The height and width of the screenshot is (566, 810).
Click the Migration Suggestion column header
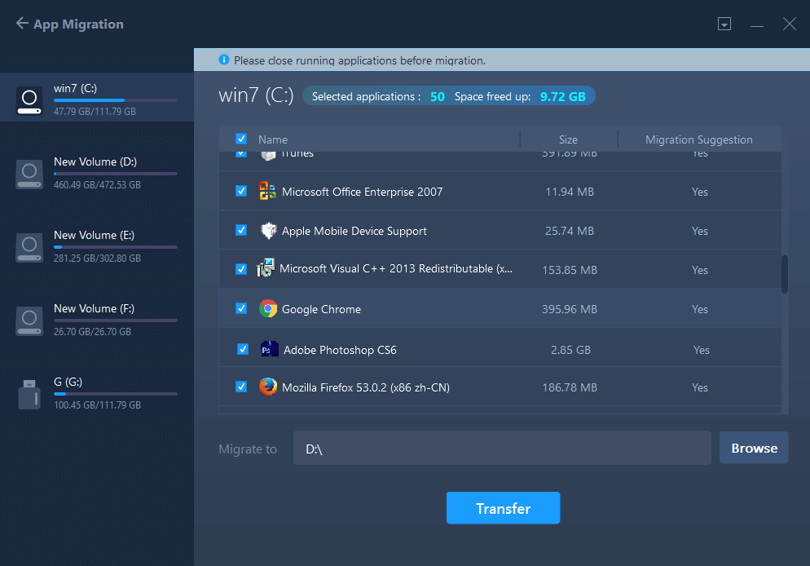(699, 139)
